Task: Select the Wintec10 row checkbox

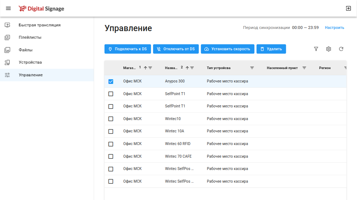Action: coord(111,119)
